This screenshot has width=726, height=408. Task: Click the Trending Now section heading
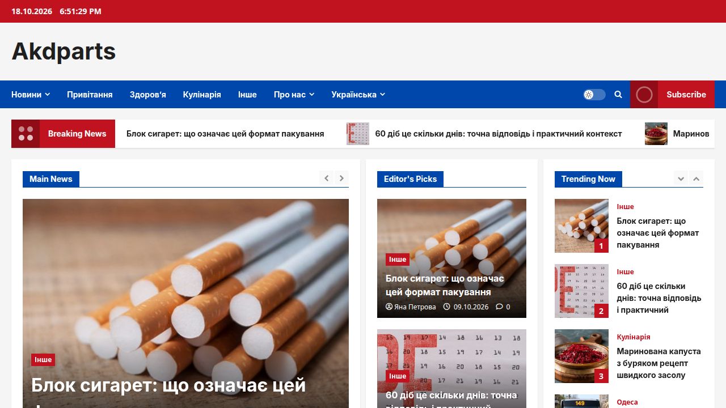click(588, 179)
